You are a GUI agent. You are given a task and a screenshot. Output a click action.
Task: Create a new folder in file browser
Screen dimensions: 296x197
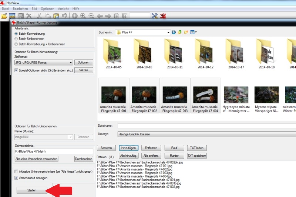tap(186, 32)
